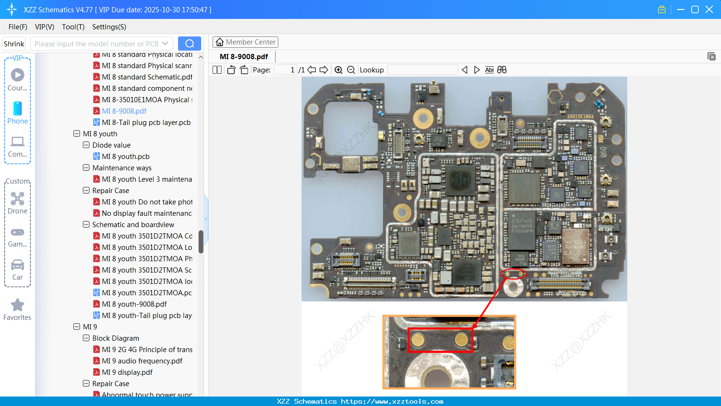721x406 pixels.
Task: Collapse Repair Case under MI 9
Action: pyautogui.click(x=86, y=384)
